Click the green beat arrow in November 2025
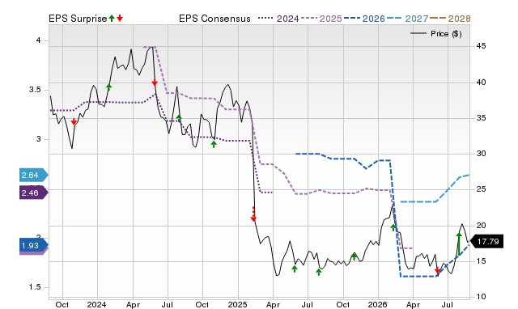518x309 pixels. (x=354, y=256)
